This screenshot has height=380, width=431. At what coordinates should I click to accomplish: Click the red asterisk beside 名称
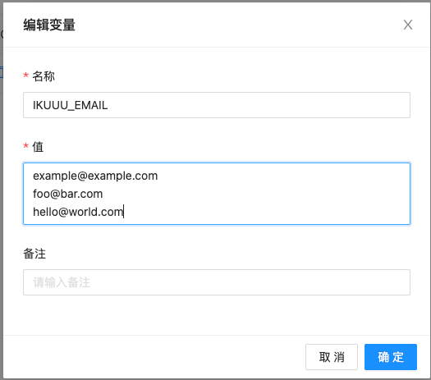click(25, 76)
